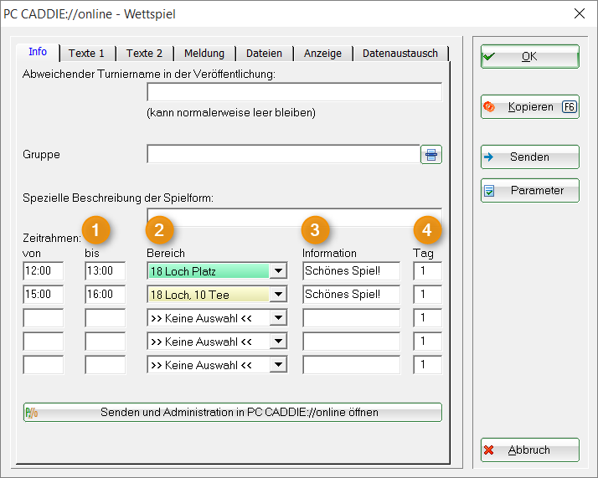Image resolution: width=598 pixels, height=478 pixels.
Task: Click the Tag field in fourth row
Action: [427, 342]
